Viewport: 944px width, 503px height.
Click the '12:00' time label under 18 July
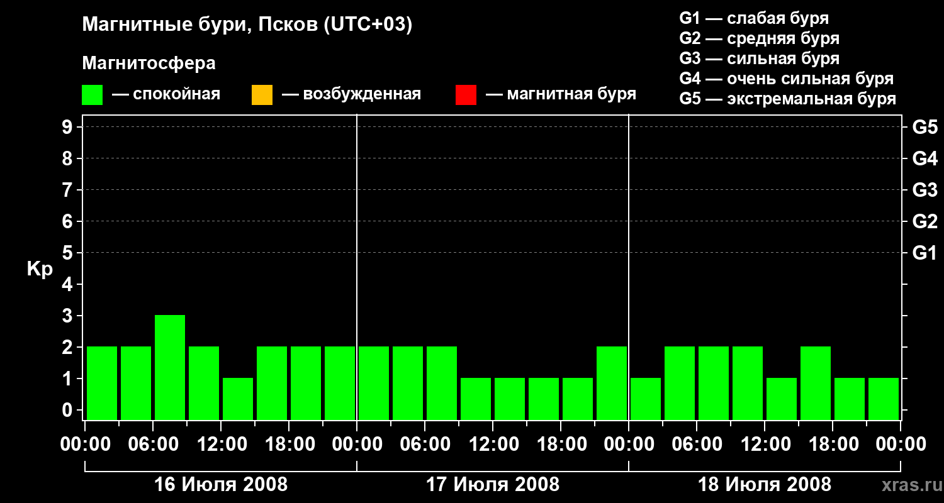tap(765, 445)
